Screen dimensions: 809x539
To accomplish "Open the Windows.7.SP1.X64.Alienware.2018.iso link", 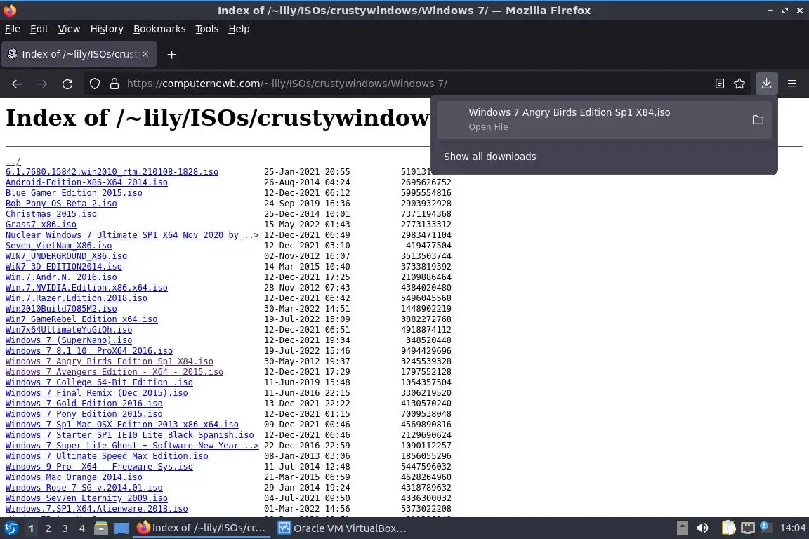I will (96, 509).
